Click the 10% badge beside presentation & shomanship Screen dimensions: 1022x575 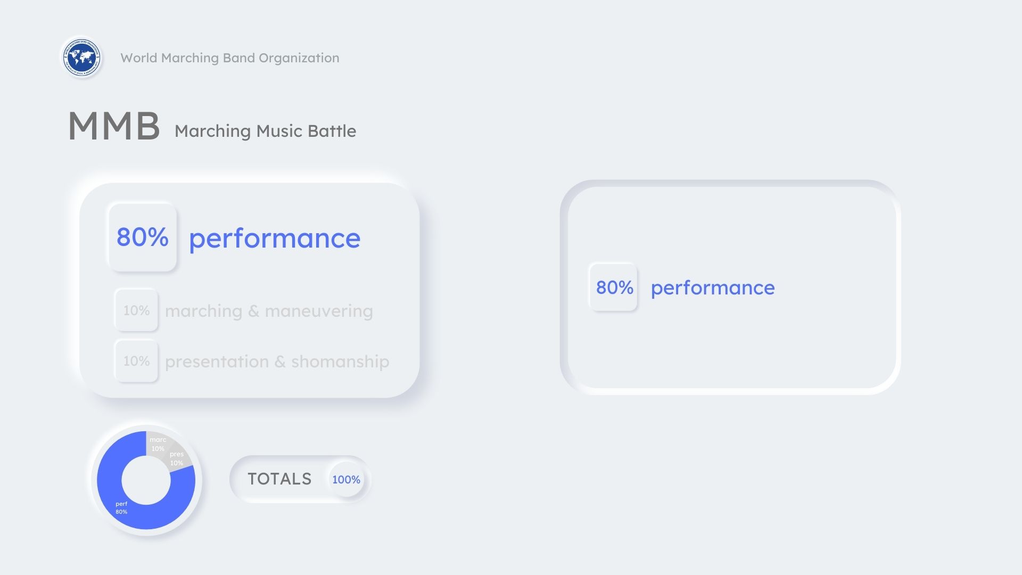tap(136, 361)
